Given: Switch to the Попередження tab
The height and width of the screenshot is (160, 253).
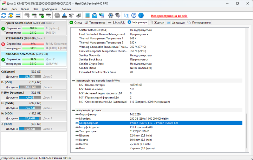Looking at the screenshot, I should pyautogui.click(x=199, y=22).
